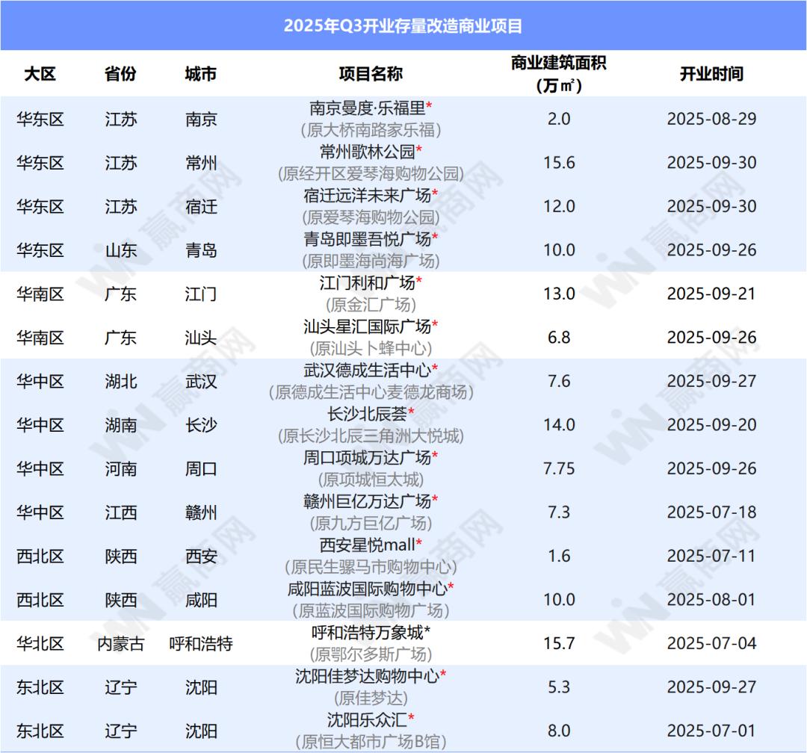Click the city cell 西安
This screenshot has height=753, width=807.
click(x=201, y=557)
